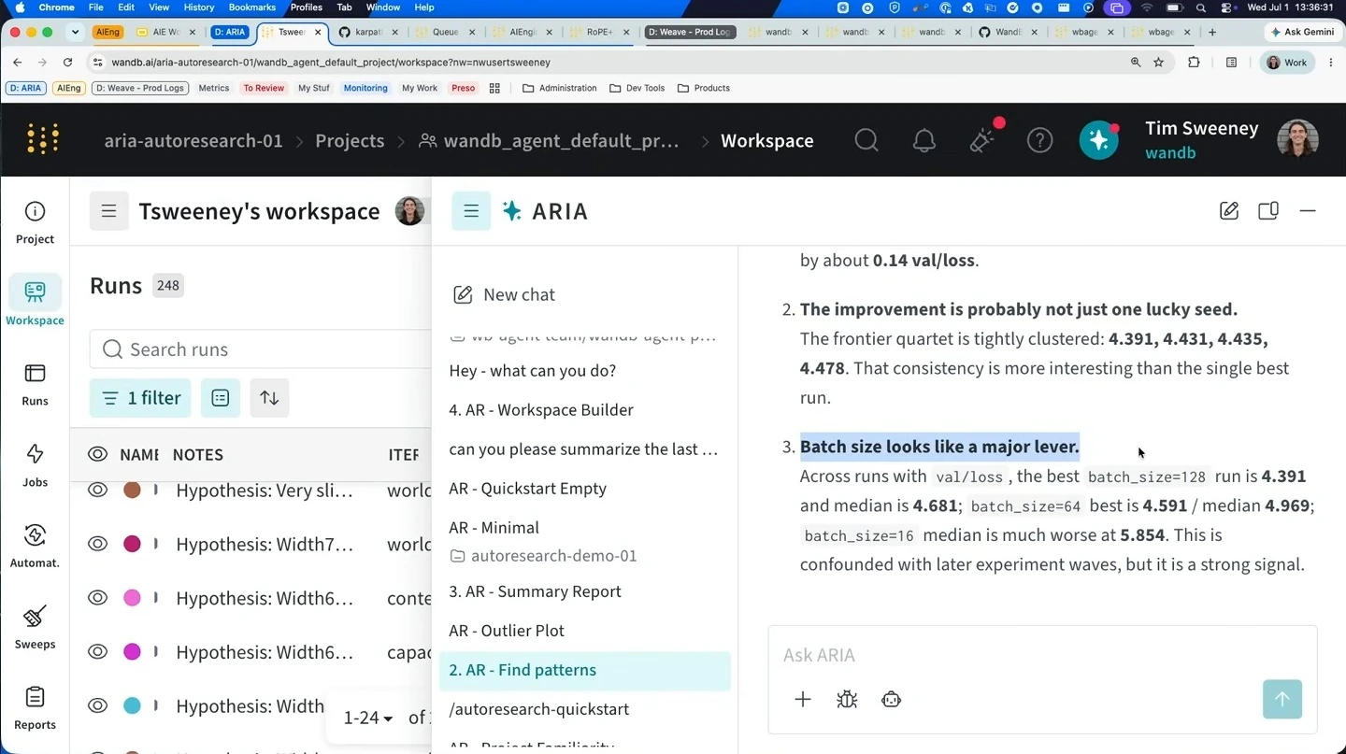Click the Ask Gemini button
Viewport: 1346px width, 754px height.
point(1302,32)
